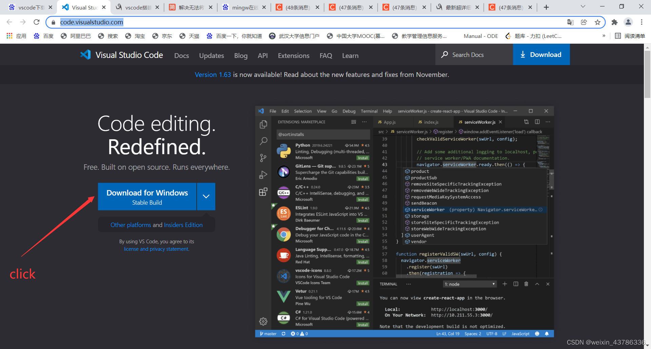Open license and privacy statement link
The height and width of the screenshot is (349, 651).
(156, 249)
